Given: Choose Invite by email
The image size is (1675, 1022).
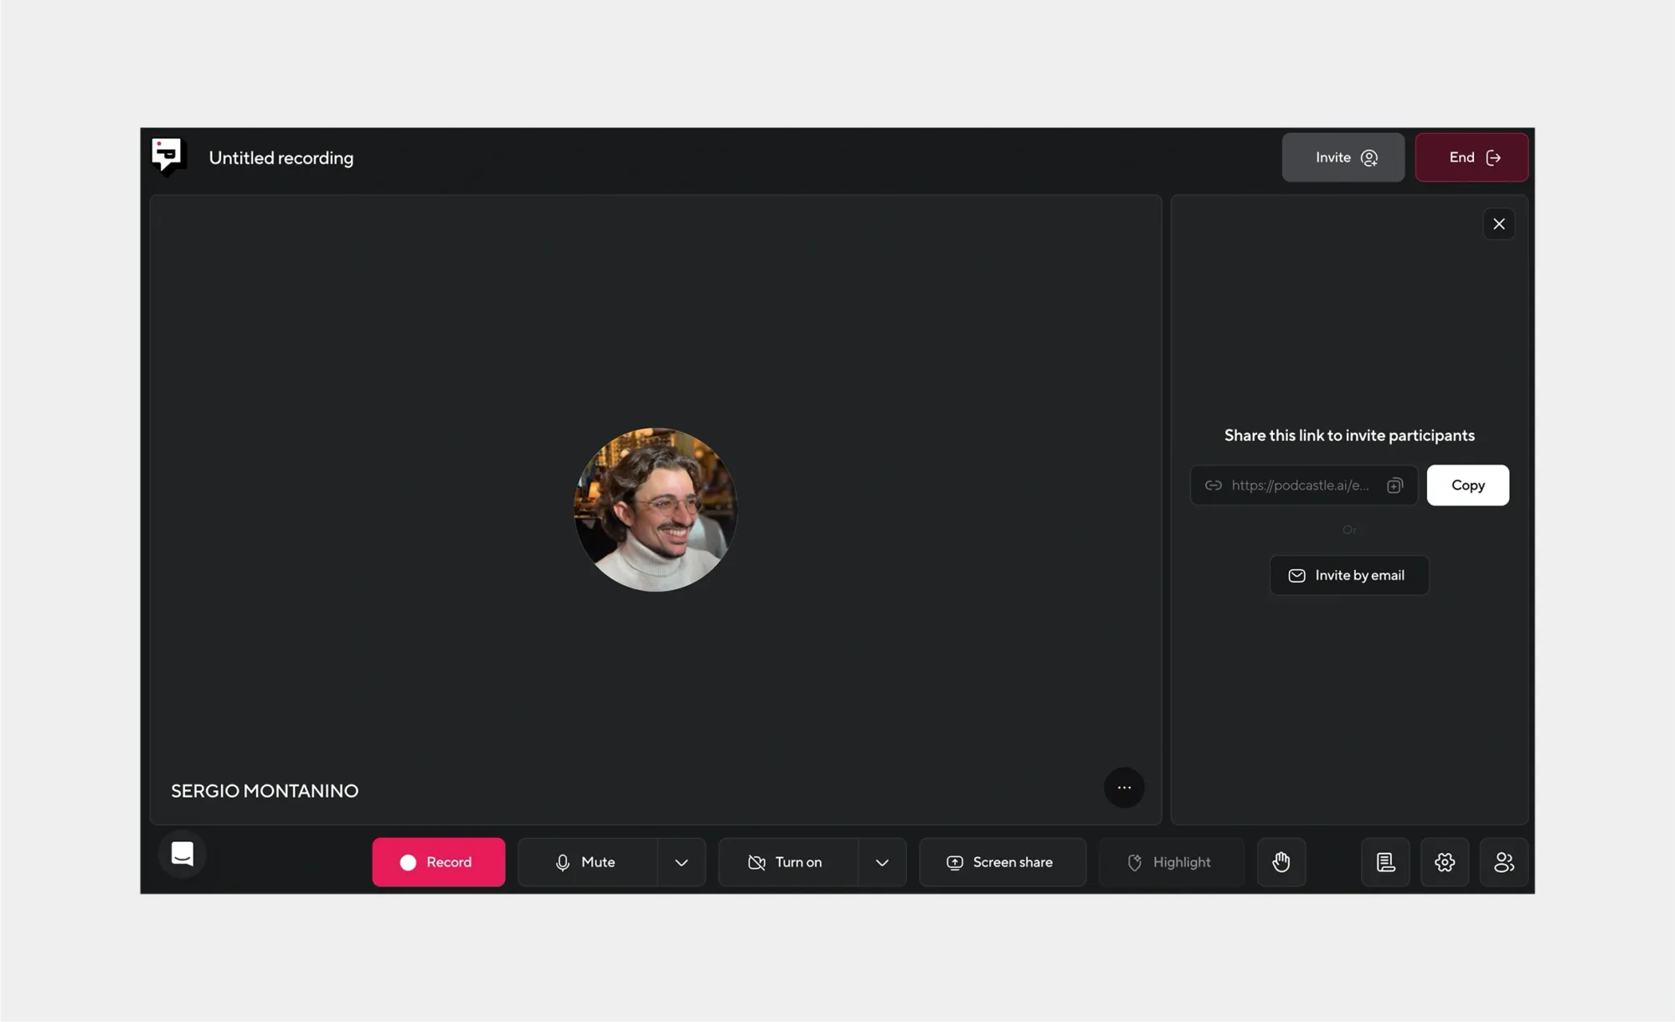Looking at the screenshot, I should (x=1348, y=575).
